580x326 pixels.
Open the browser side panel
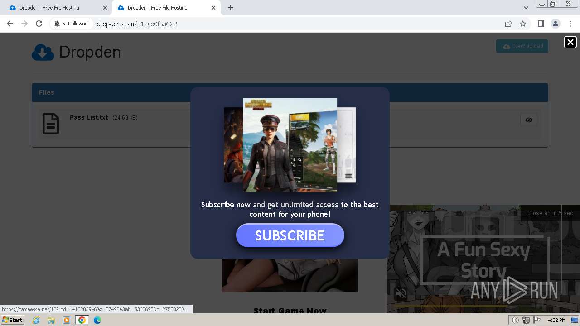point(541,24)
